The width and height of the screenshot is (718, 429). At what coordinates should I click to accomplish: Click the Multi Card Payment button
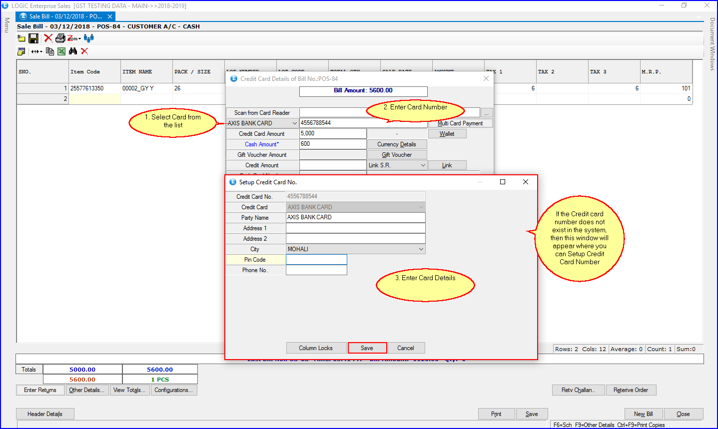click(x=460, y=123)
